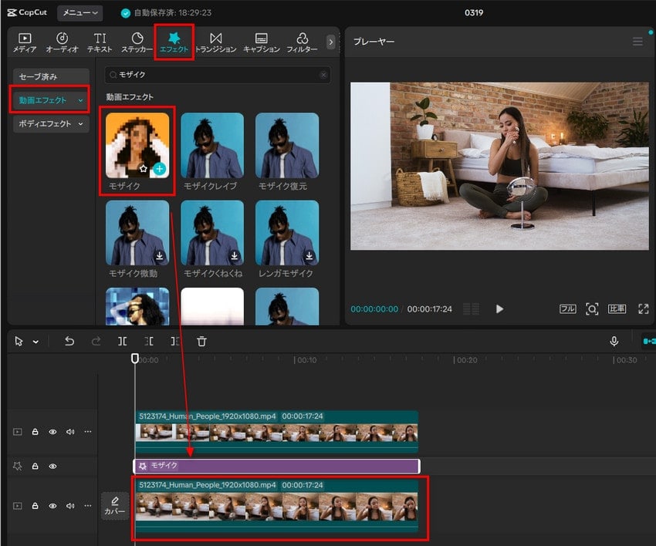Open the テキスト tab
Screen dimensions: 656x546
point(100,42)
